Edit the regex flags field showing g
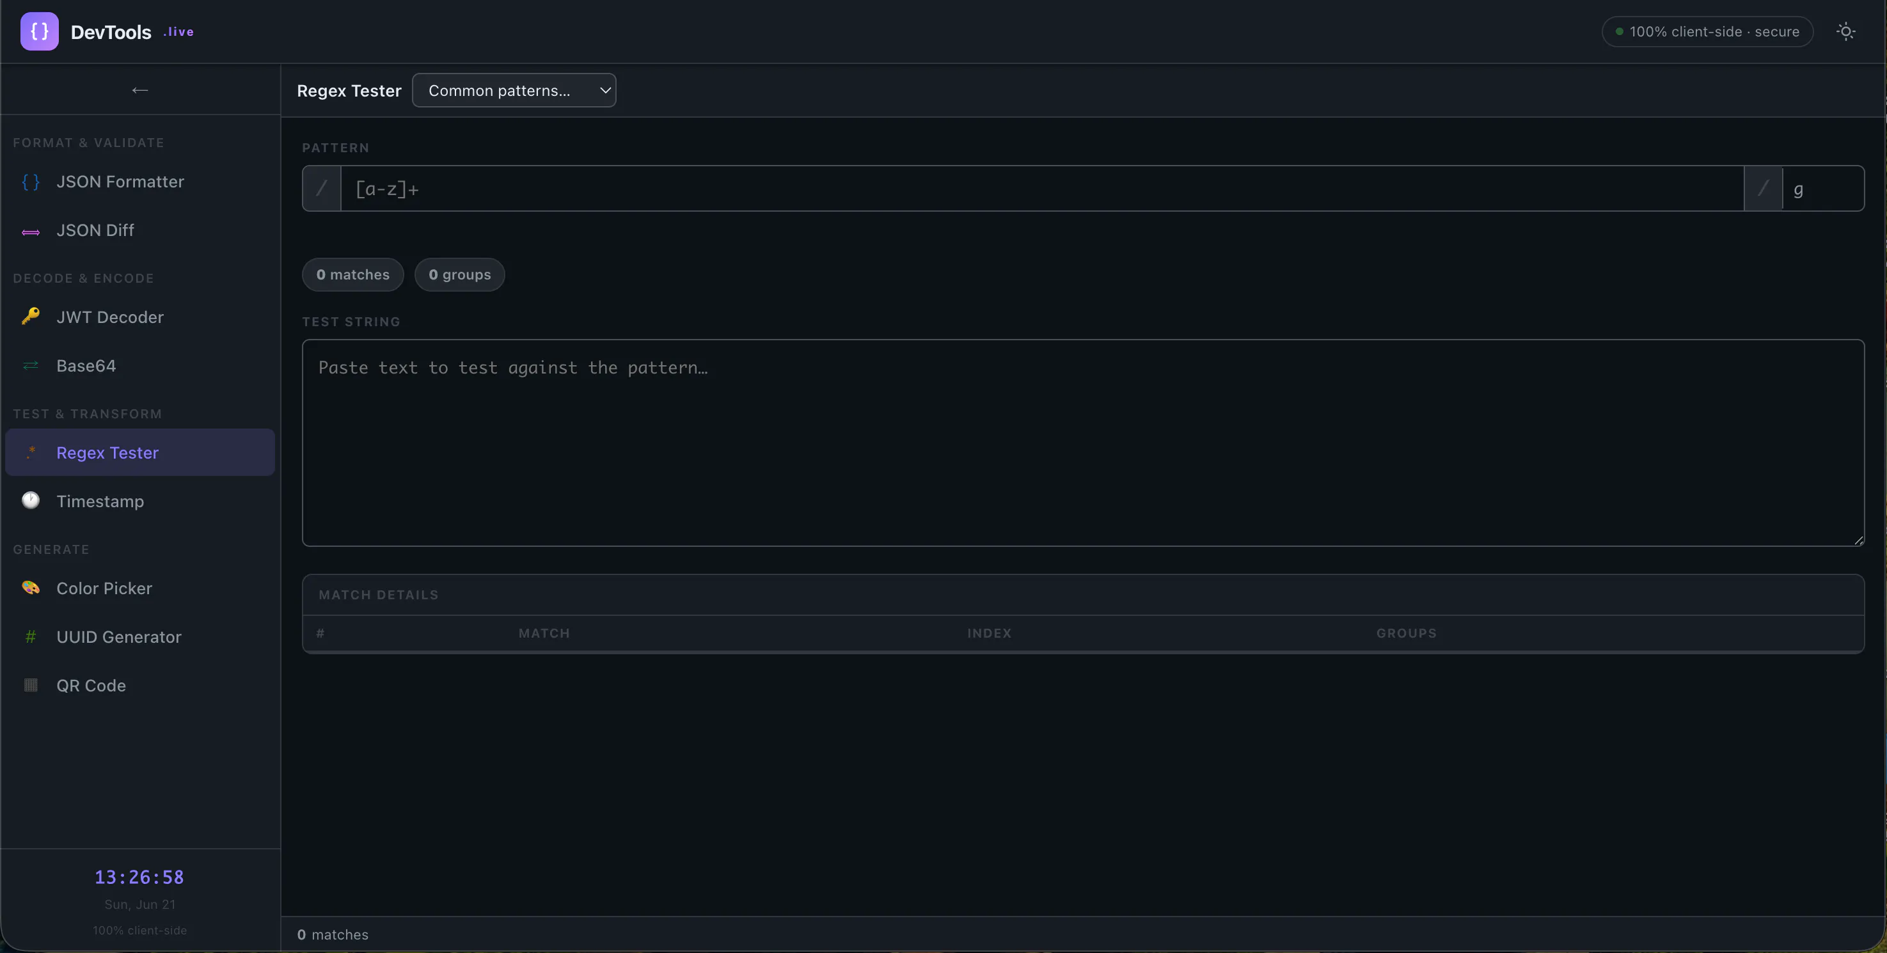 point(1822,189)
